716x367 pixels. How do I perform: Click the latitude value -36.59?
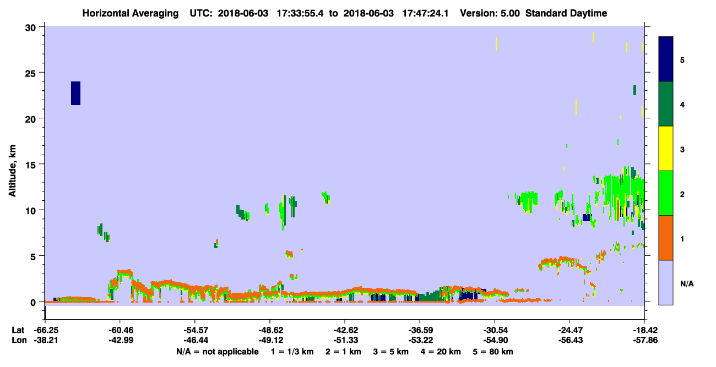(x=420, y=330)
